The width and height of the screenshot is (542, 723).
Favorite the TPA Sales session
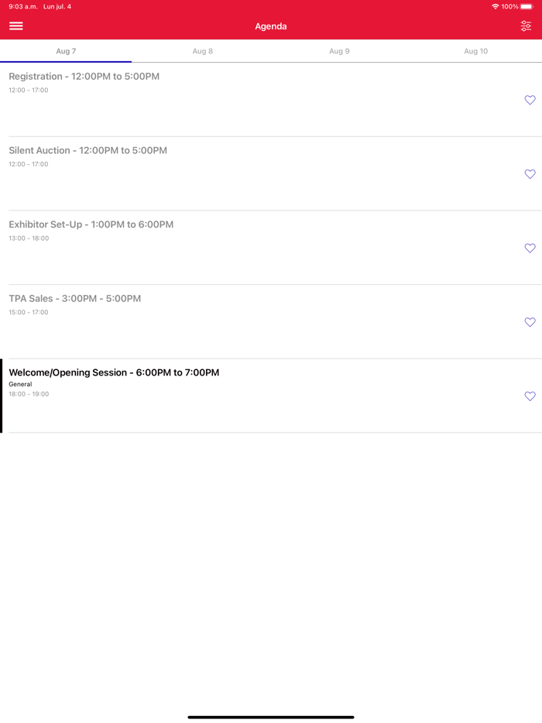tap(530, 322)
